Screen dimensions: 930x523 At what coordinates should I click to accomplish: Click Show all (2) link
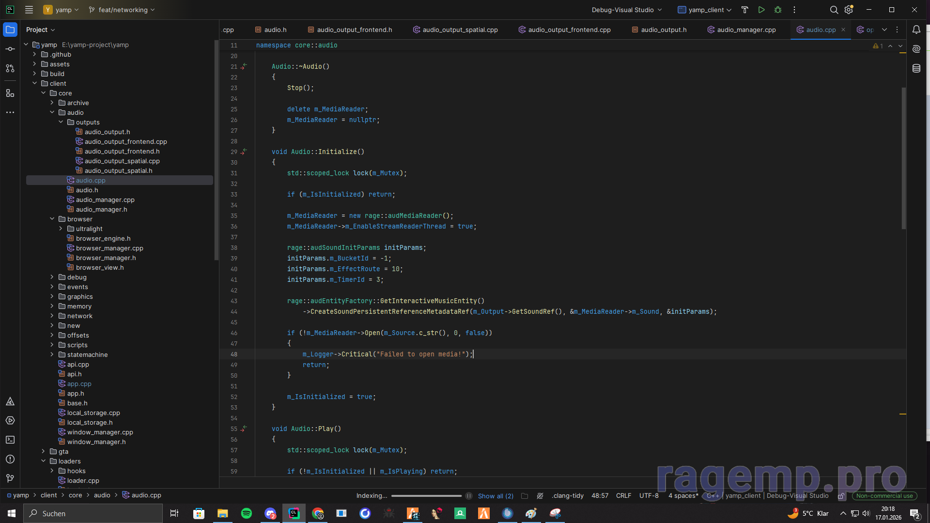click(496, 496)
